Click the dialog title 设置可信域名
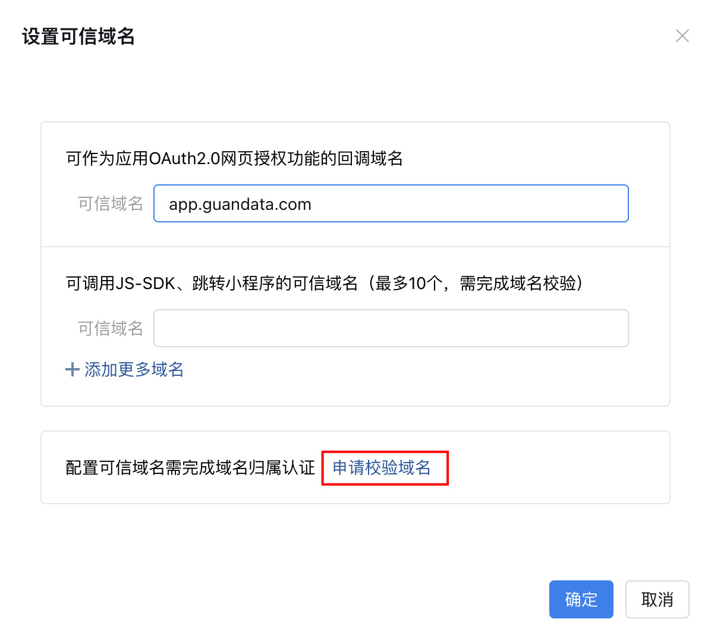This screenshot has width=711, height=641. pyautogui.click(x=78, y=37)
